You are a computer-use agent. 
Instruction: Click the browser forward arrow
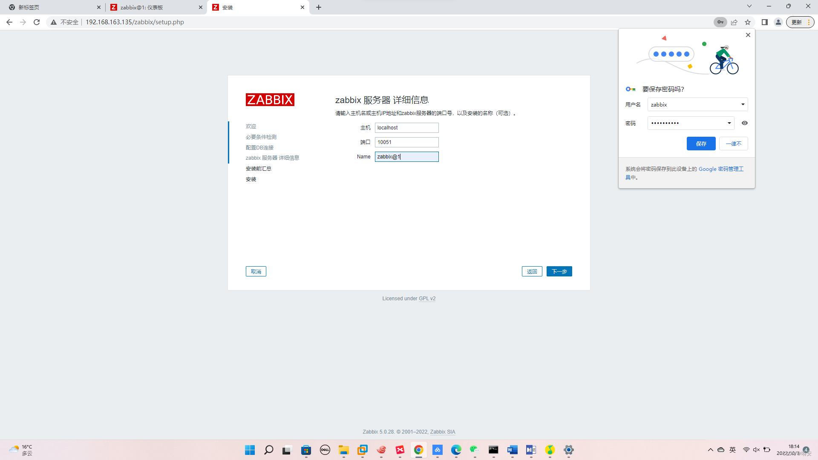coord(23,22)
